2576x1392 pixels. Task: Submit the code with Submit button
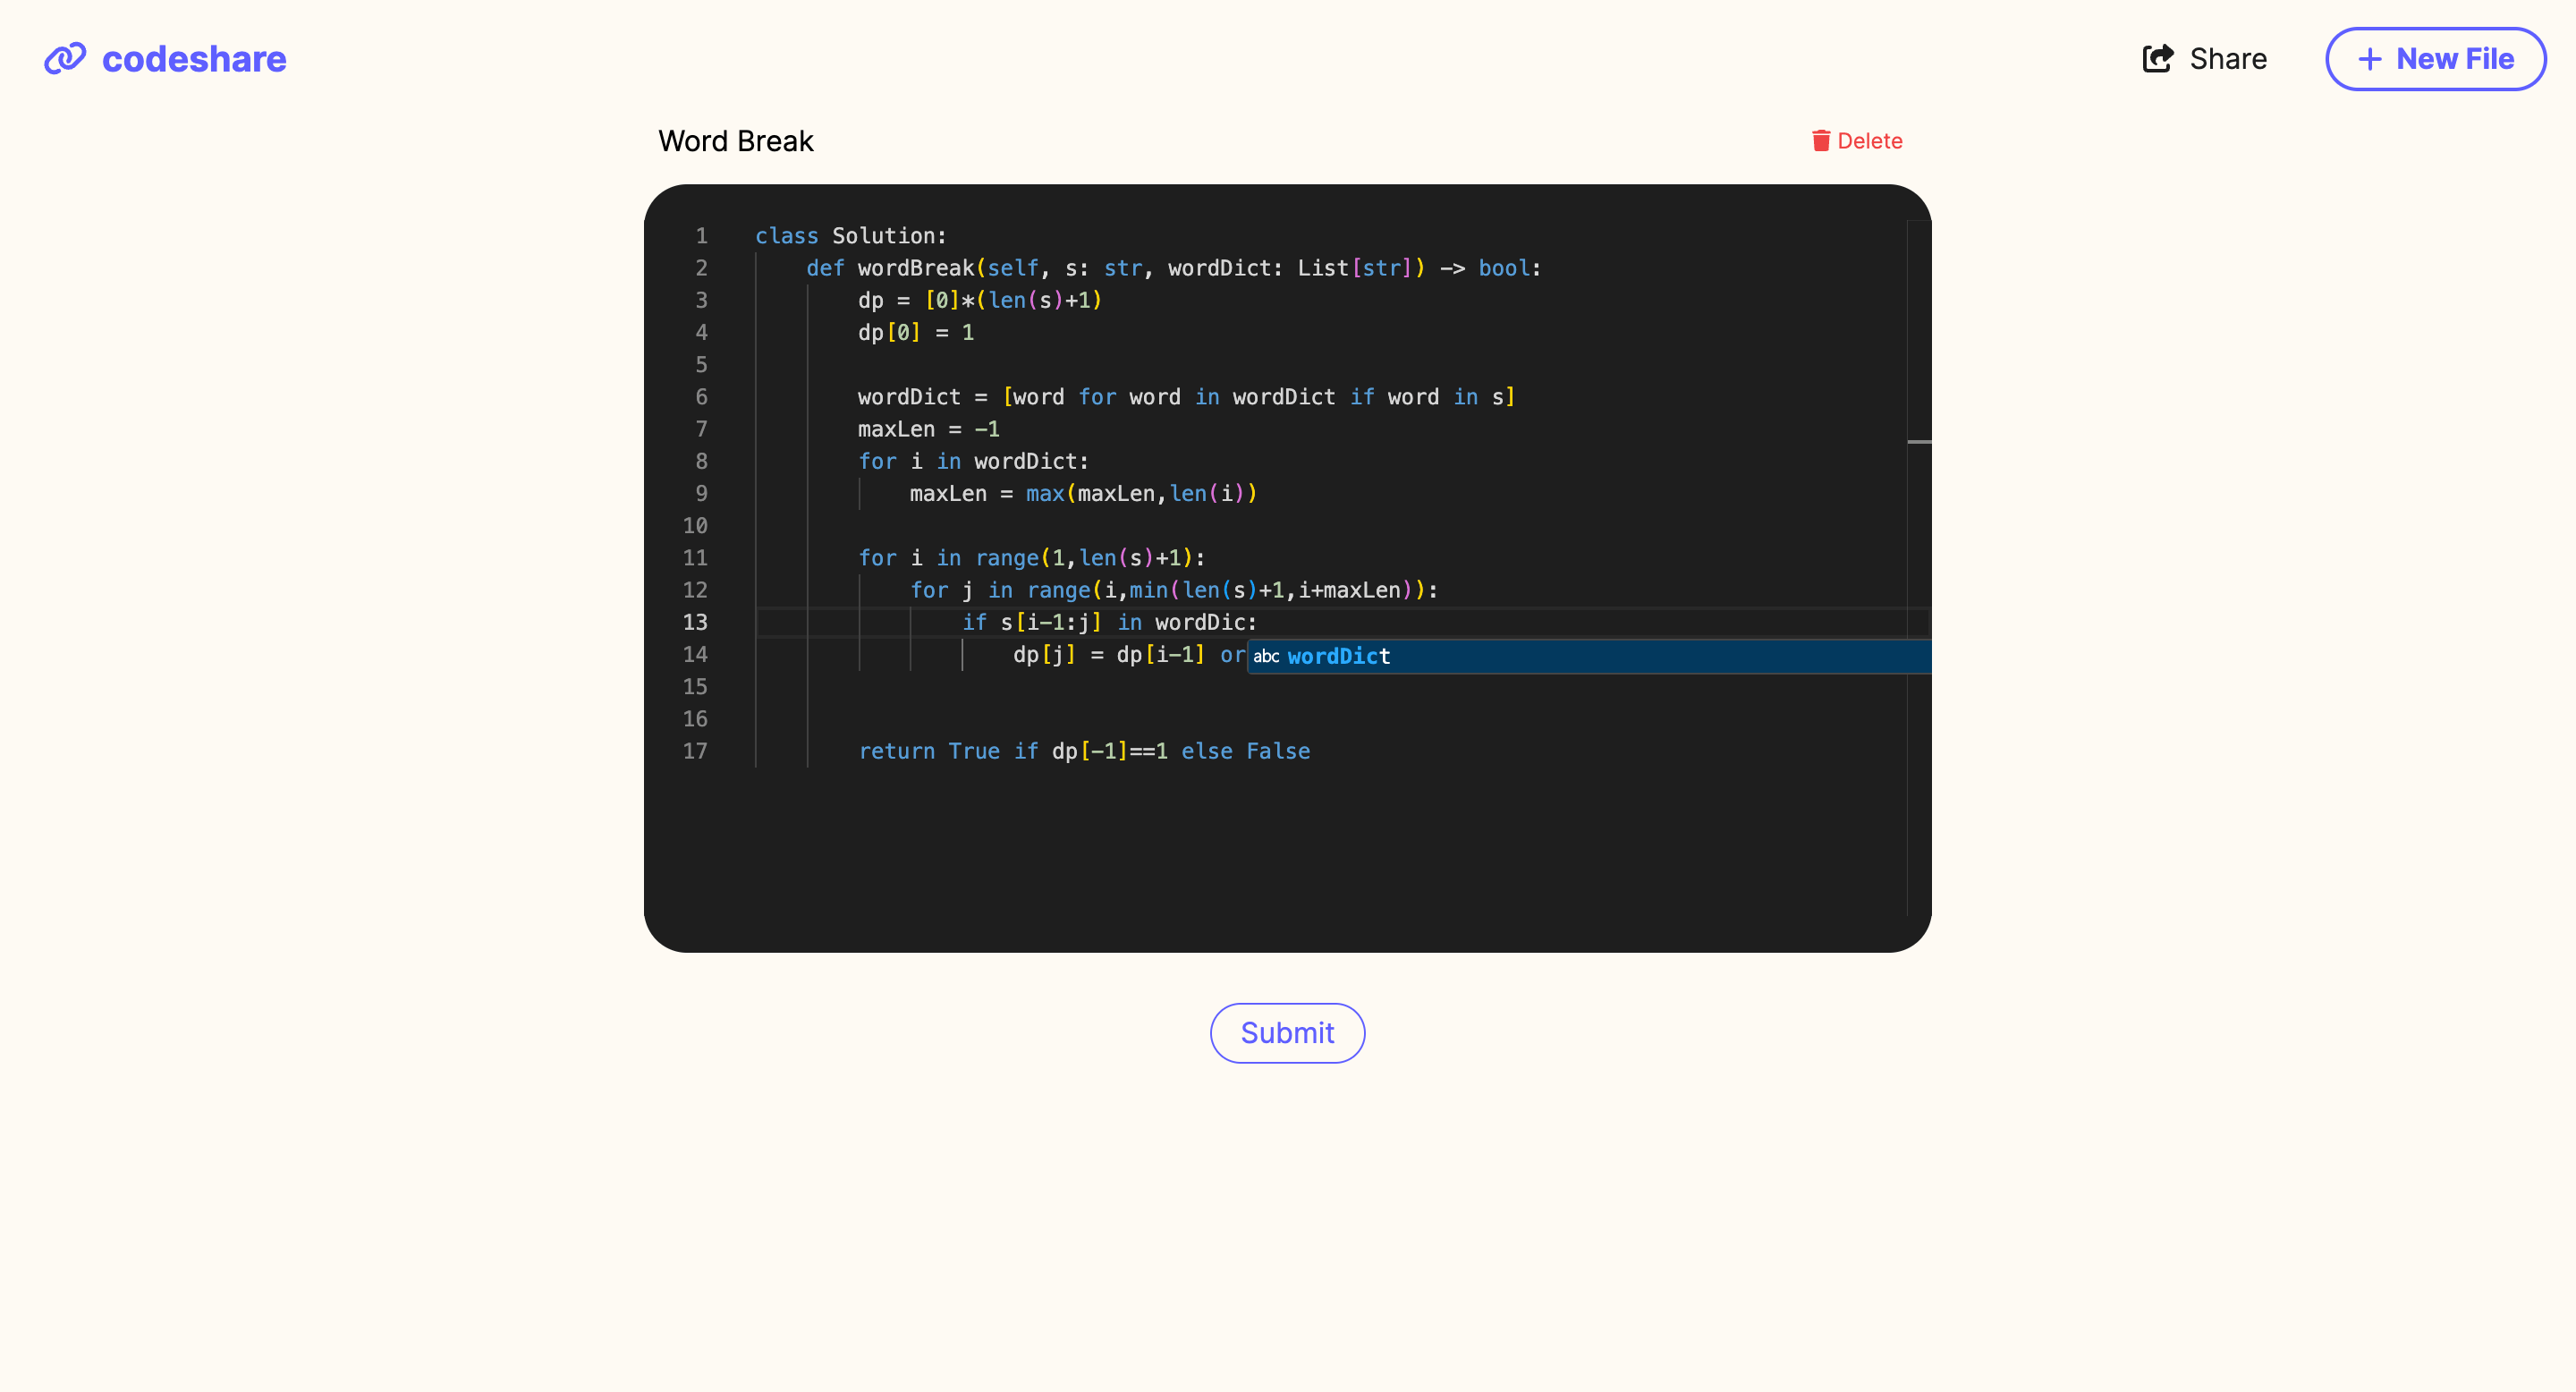(x=1287, y=1033)
